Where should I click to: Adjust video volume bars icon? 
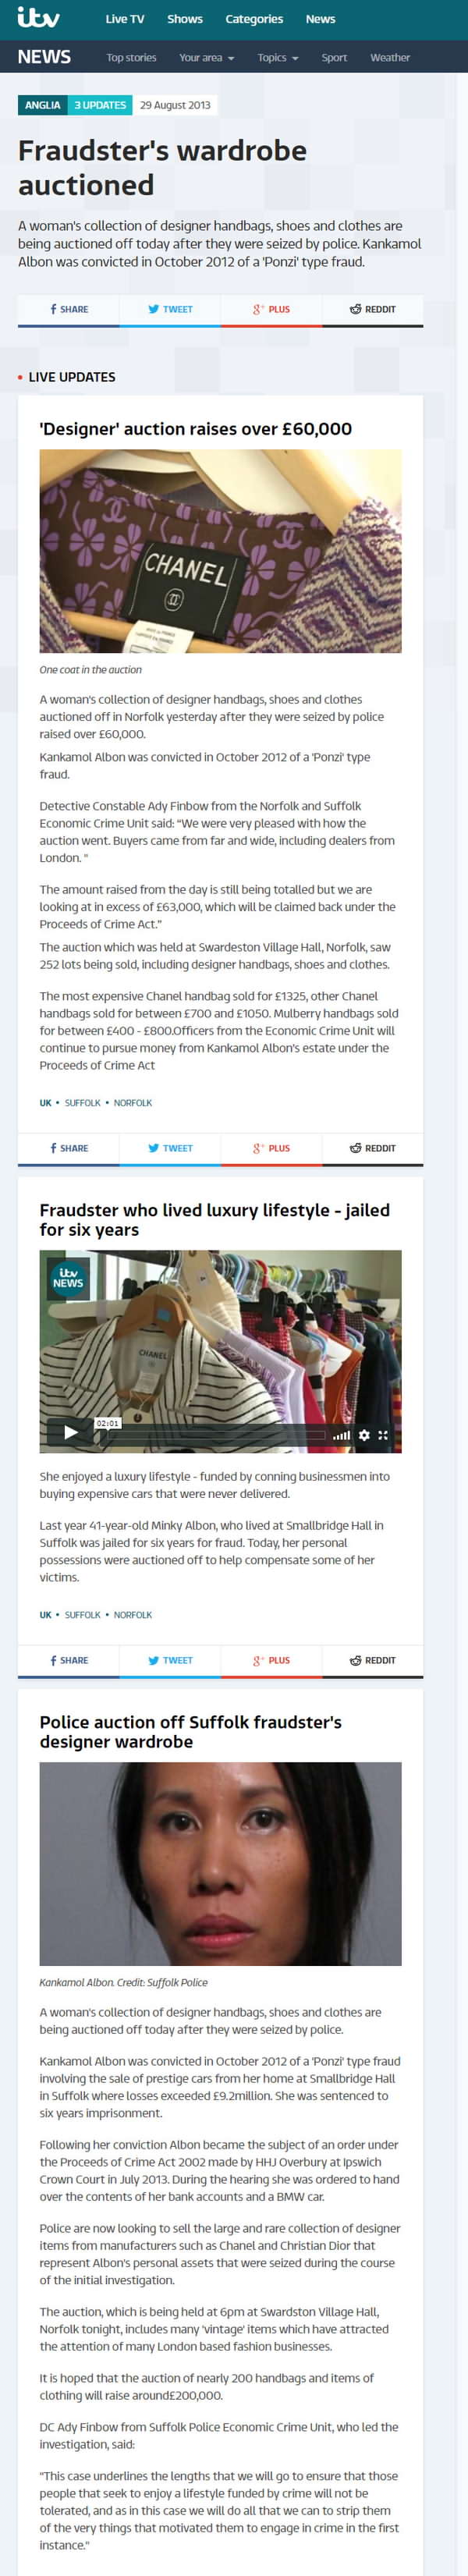pos(342,1435)
